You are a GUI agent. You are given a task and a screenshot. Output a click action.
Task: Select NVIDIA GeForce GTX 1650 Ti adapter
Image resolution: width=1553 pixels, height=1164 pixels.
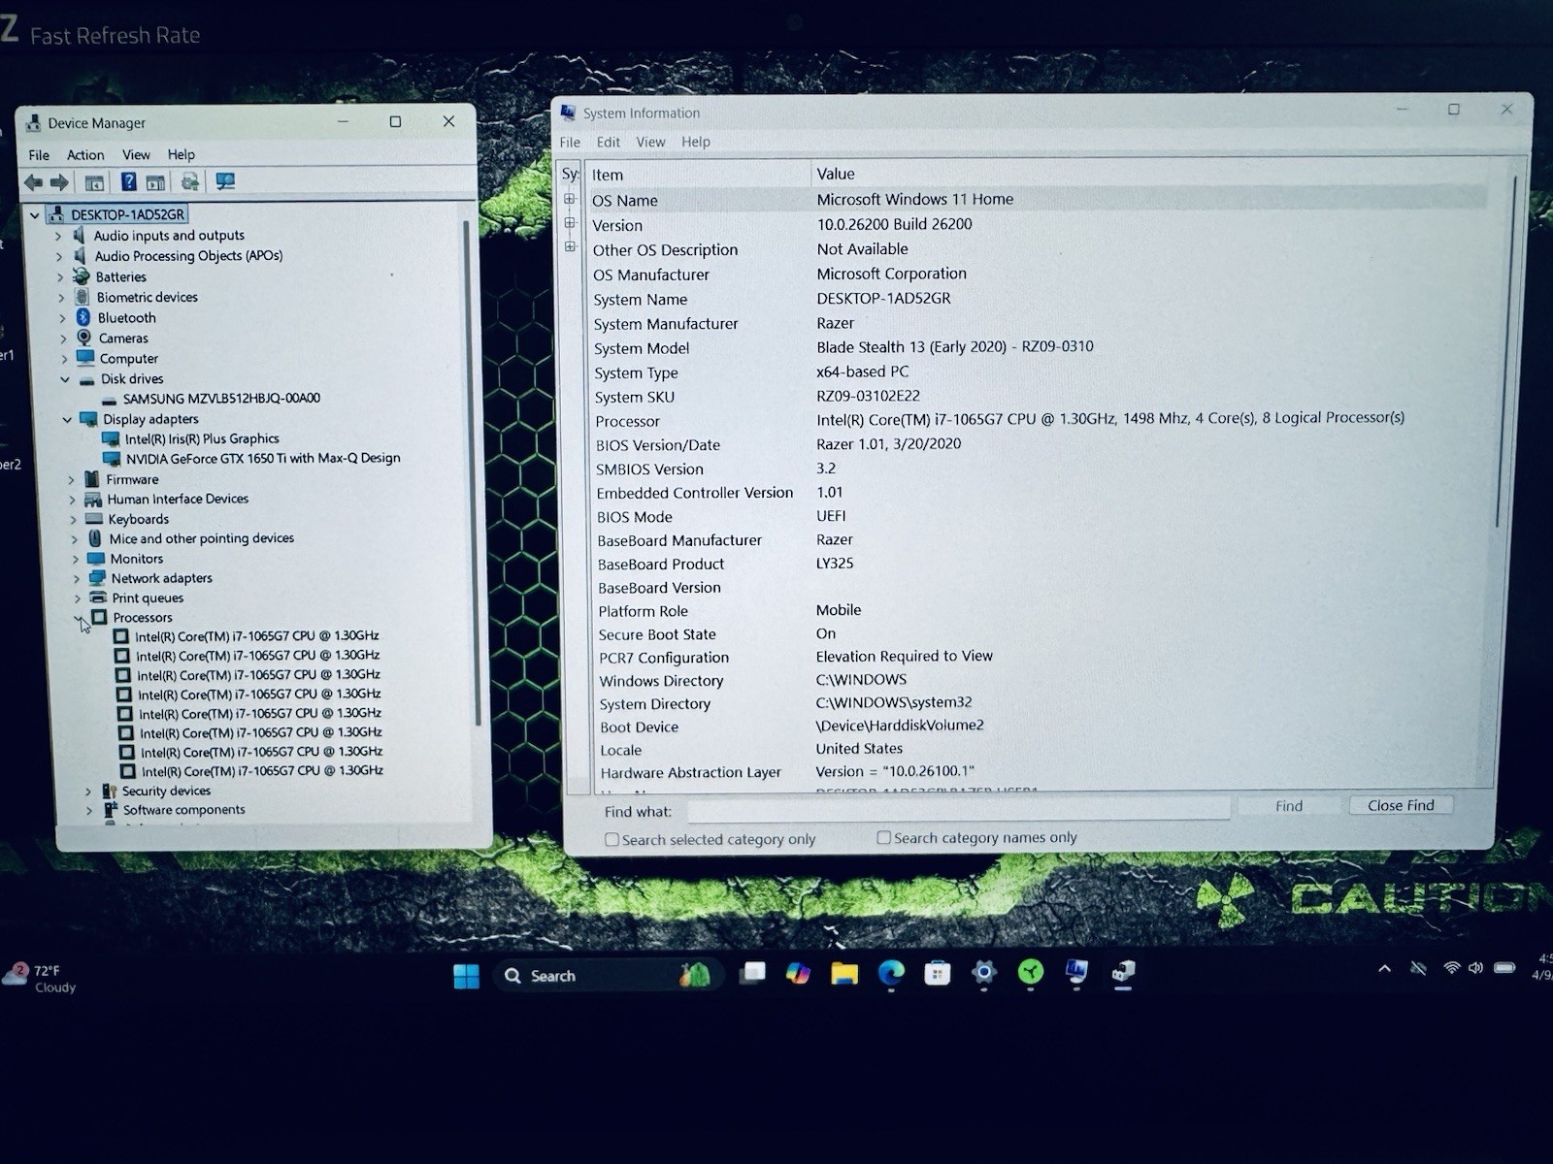pos(262,458)
